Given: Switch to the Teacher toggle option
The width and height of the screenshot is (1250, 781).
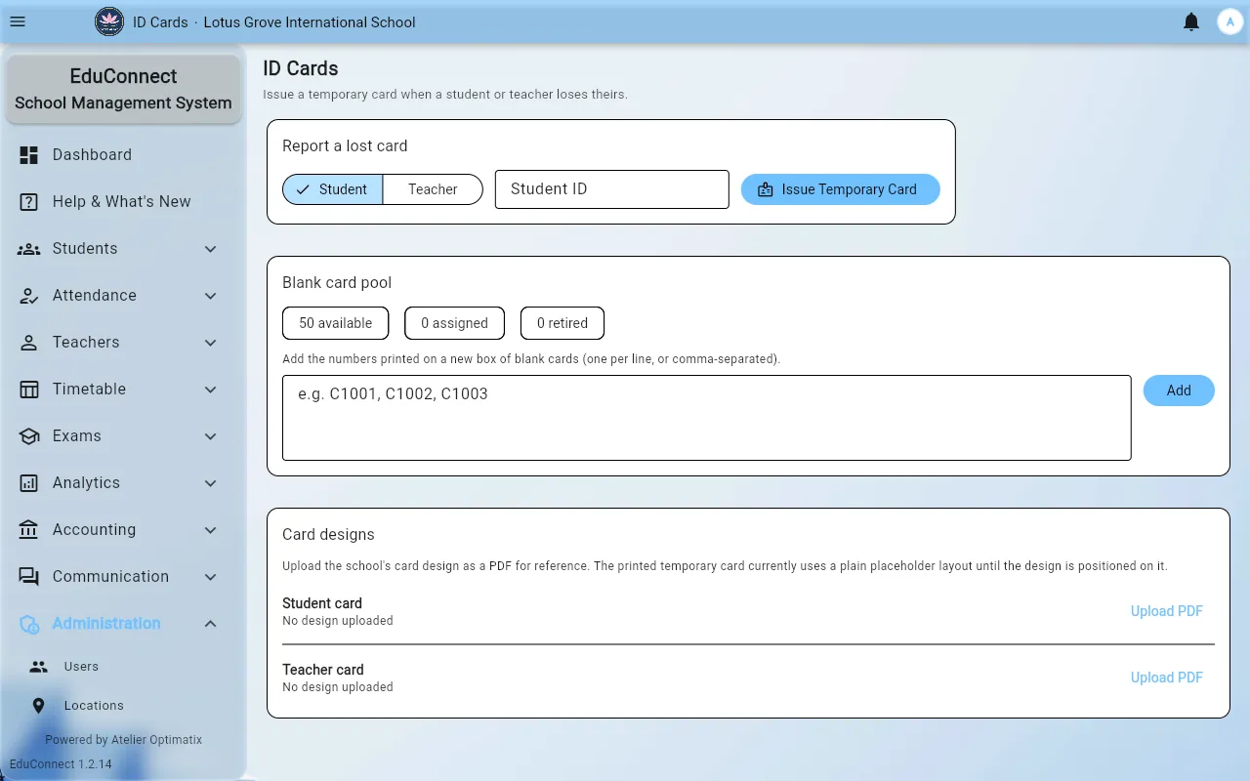Looking at the screenshot, I should tap(433, 189).
